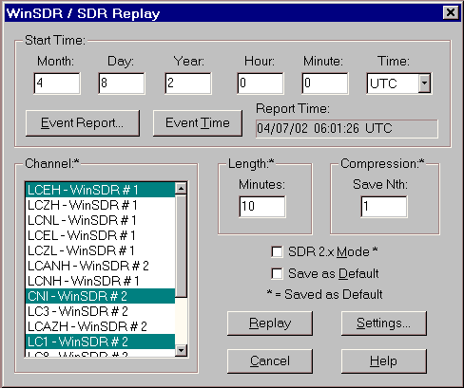Open the Event Report dialog
This screenshot has height=388, width=464.
[x=83, y=123]
